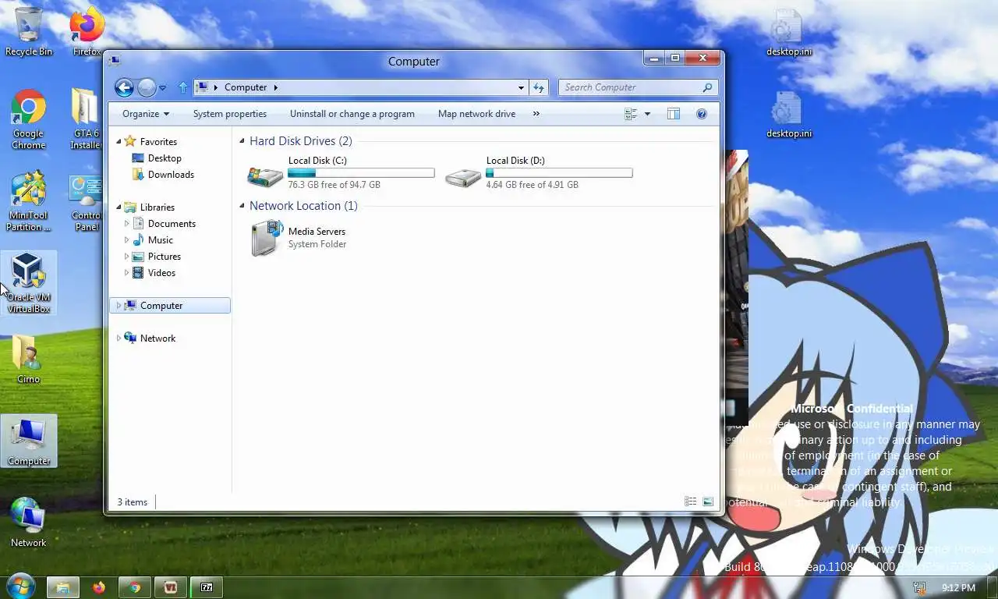Click the Explorer window title bar icon

(115, 61)
